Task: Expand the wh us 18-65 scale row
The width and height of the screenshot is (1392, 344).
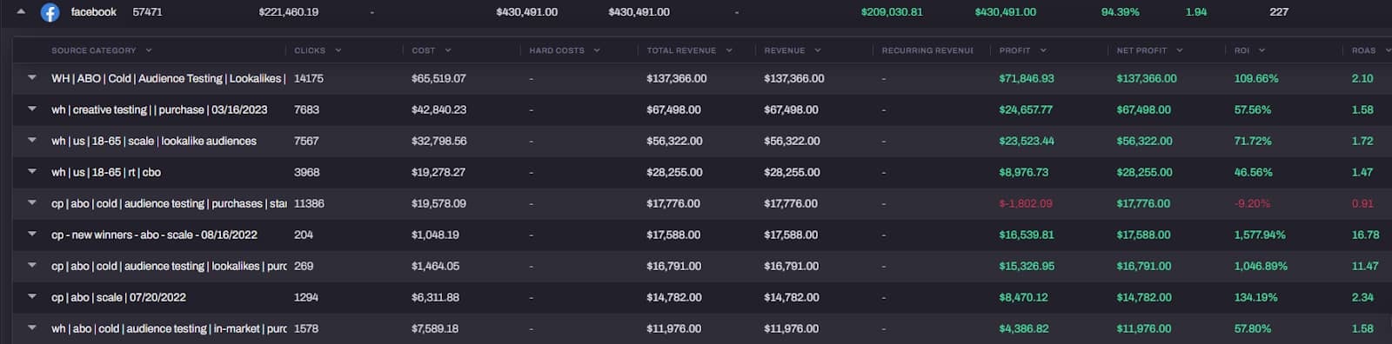Action: click(32, 141)
